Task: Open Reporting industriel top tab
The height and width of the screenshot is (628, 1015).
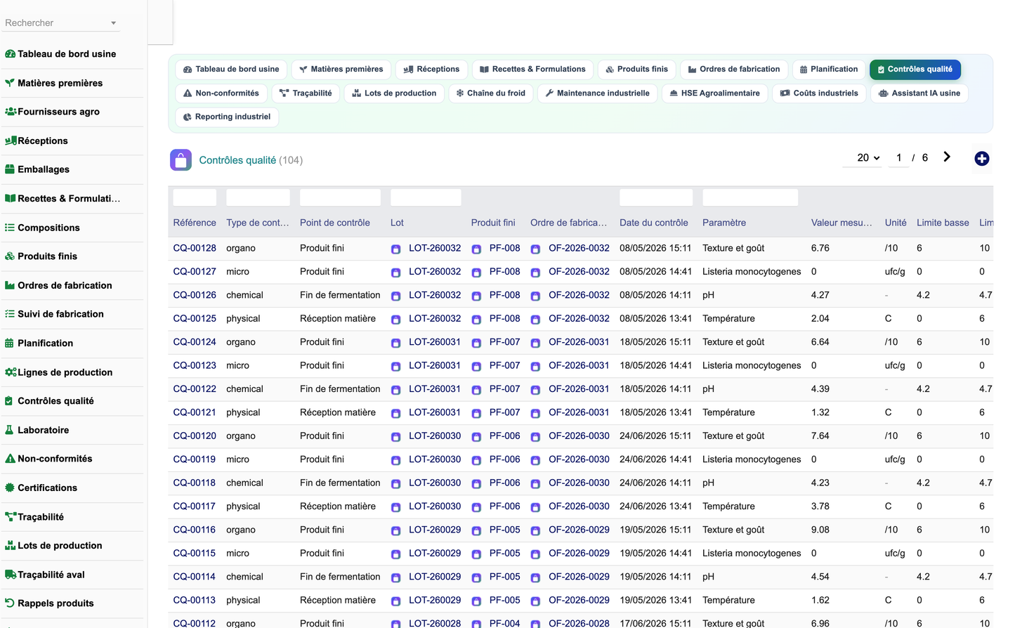Action: click(x=227, y=117)
